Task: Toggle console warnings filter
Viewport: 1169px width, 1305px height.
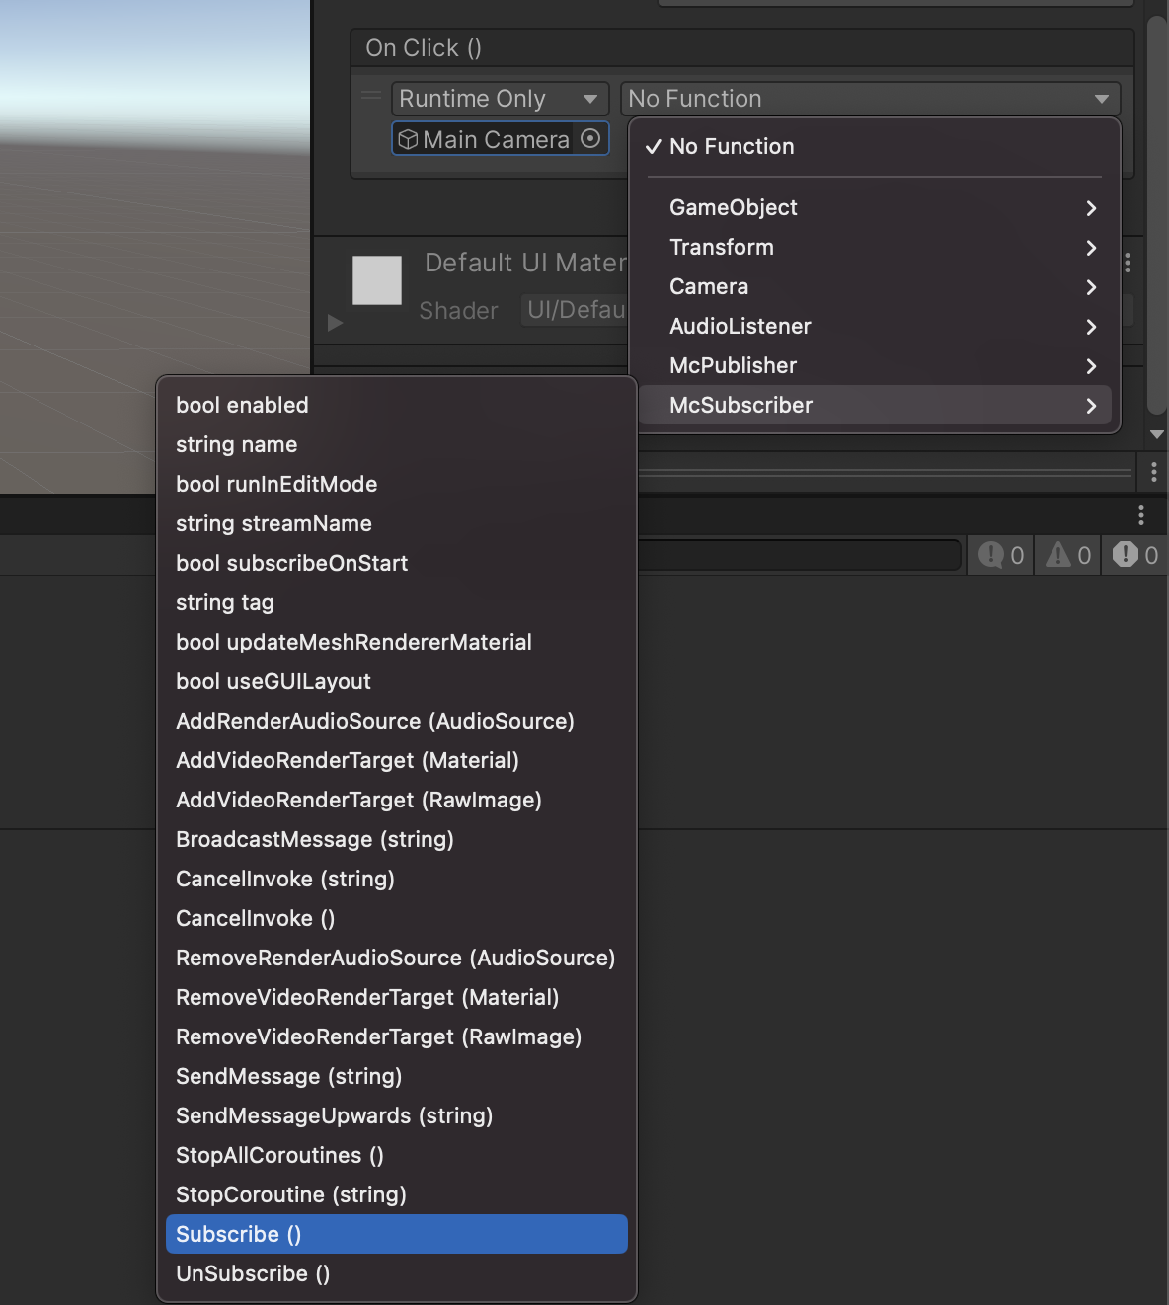Action: (1067, 555)
